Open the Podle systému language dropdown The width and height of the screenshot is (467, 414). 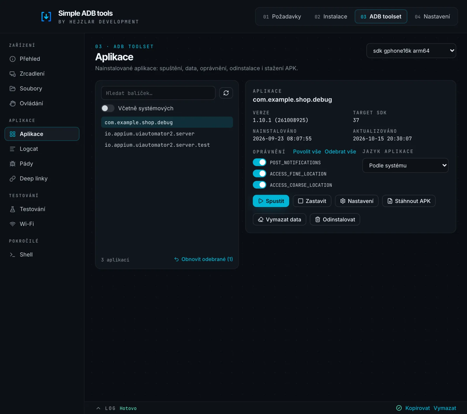pyautogui.click(x=405, y=165)
